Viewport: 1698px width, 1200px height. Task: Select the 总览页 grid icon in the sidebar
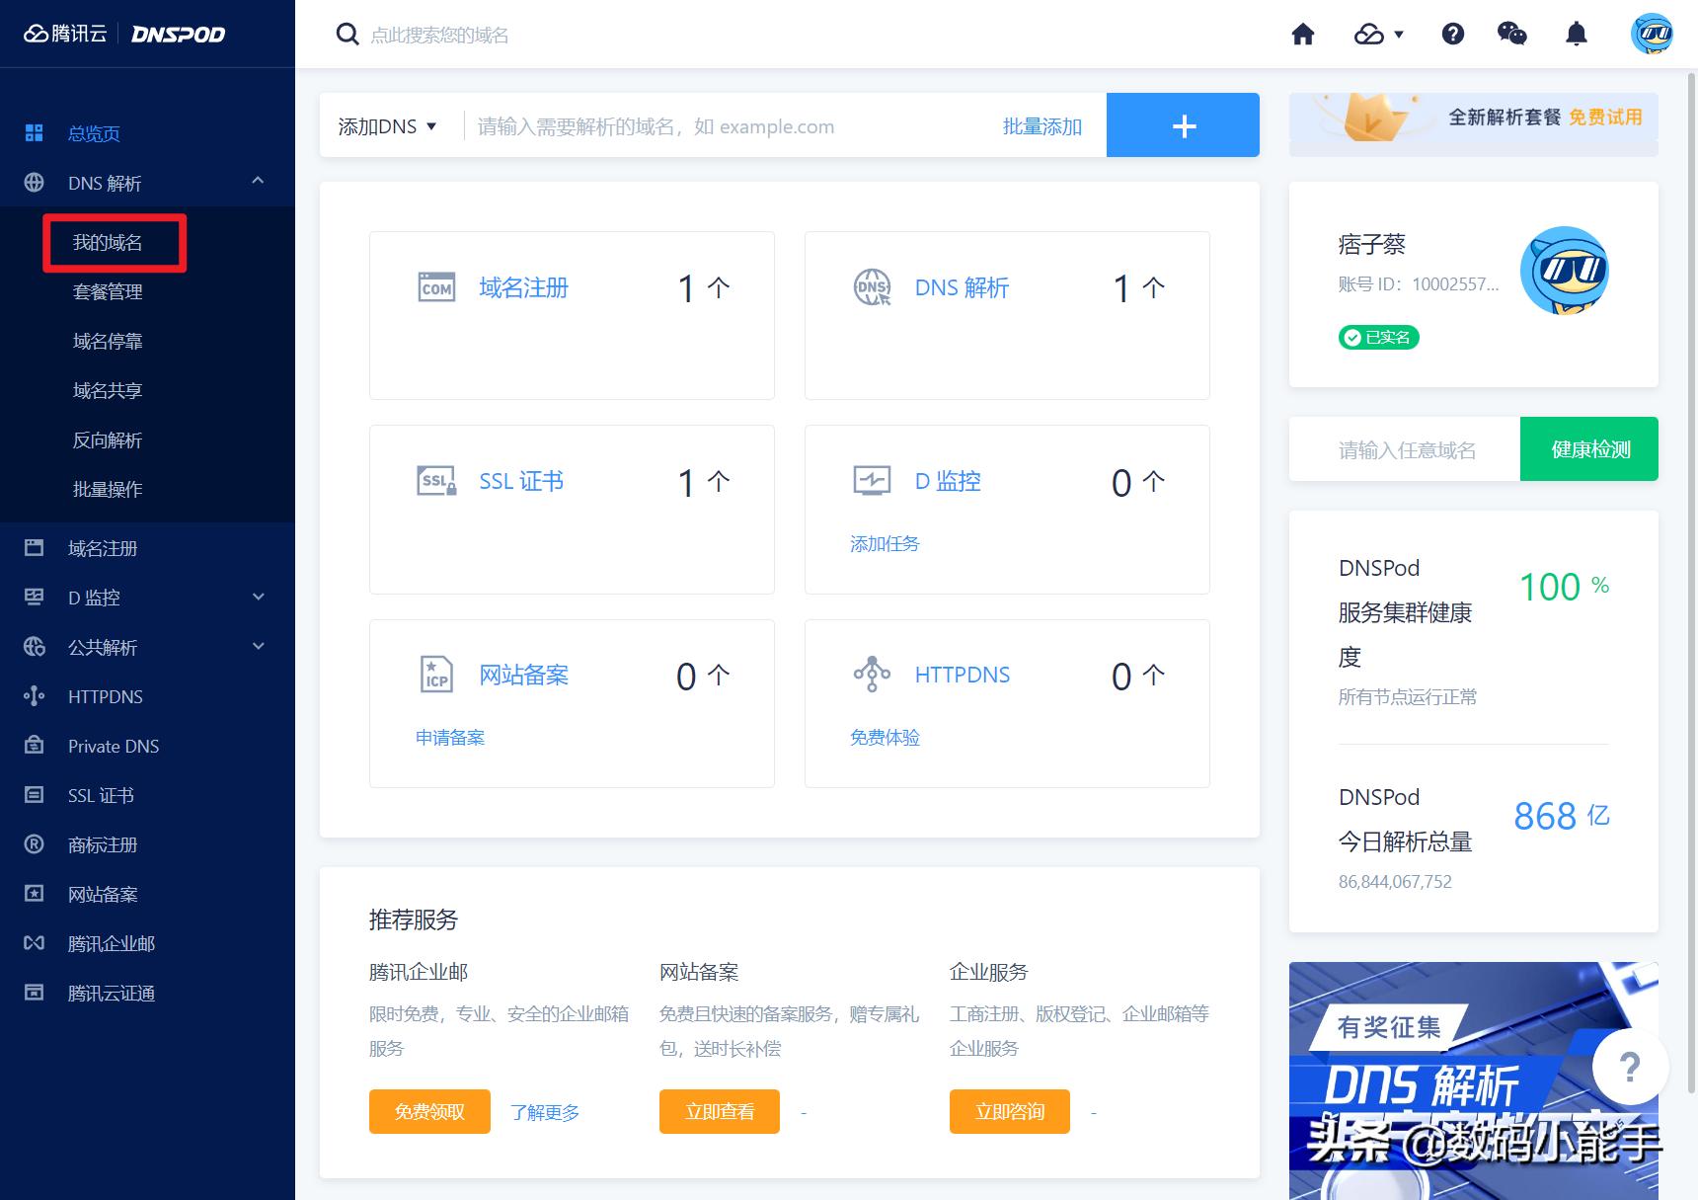(34, 132)
